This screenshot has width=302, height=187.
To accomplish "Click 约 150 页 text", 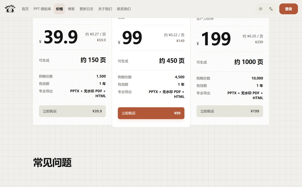I will pyautogui.click(x=93, y=60).
